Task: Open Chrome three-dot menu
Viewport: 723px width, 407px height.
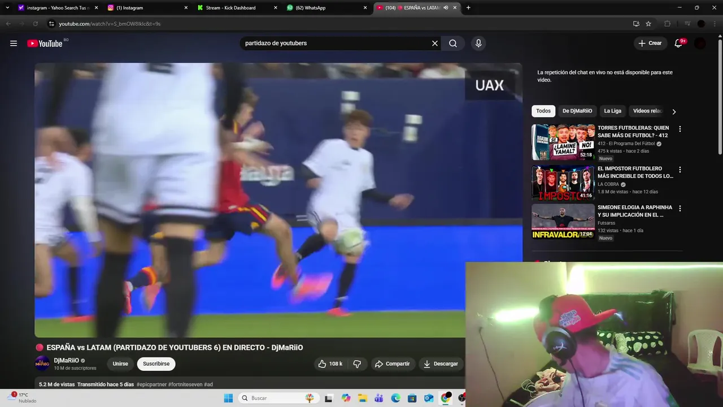Action: point(715,24)
